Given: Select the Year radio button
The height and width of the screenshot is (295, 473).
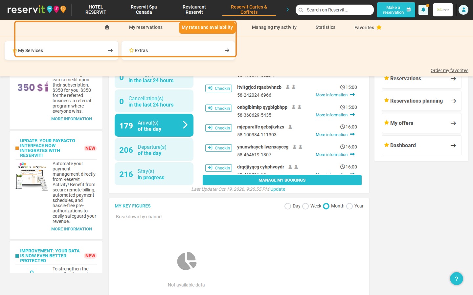Looking at the screenshot, I should [349, 206].
